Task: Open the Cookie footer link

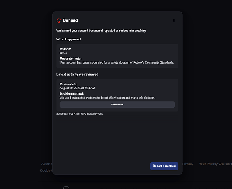Action: coord(46,170)
